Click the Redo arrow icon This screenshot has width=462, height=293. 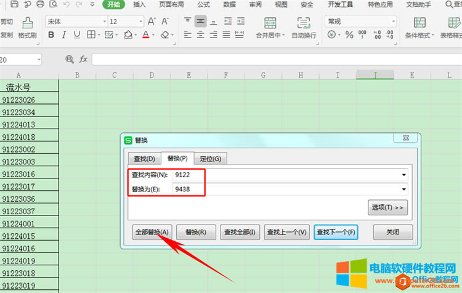pyautogui.click(x=79, y=4)
